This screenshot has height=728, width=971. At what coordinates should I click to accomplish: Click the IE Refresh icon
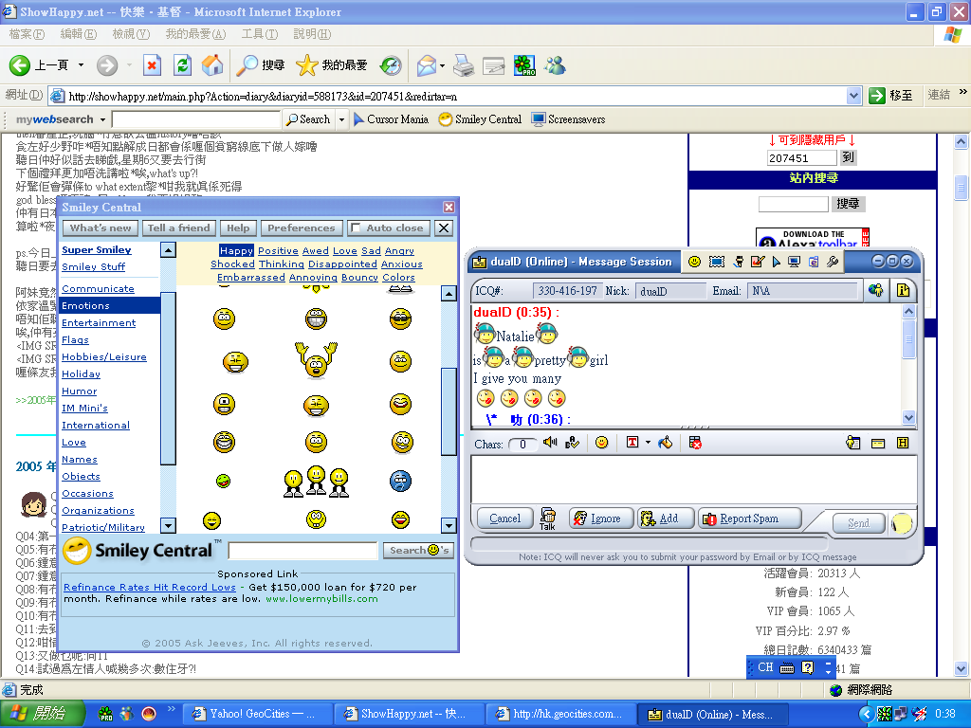pyautogui.click(x=183, y=65)
